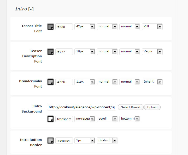The height and width of the screenshot is (155, 188).
Task: Click the Upload button
Action: tap(152, 107)
